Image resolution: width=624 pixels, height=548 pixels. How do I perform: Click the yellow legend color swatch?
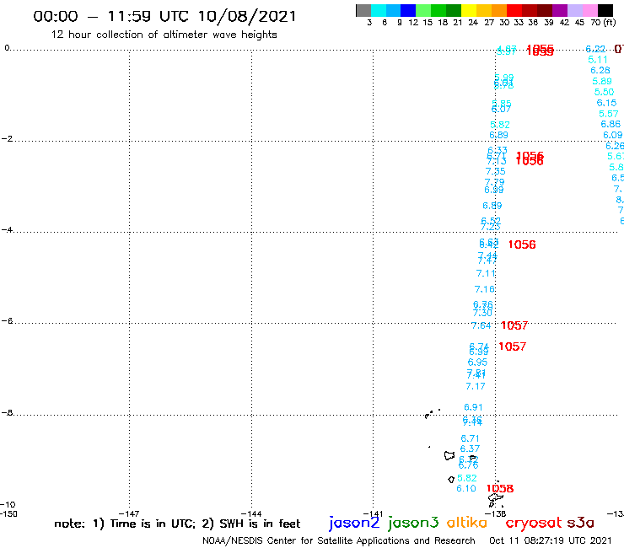pyautogui.click(x=469, y=10)
